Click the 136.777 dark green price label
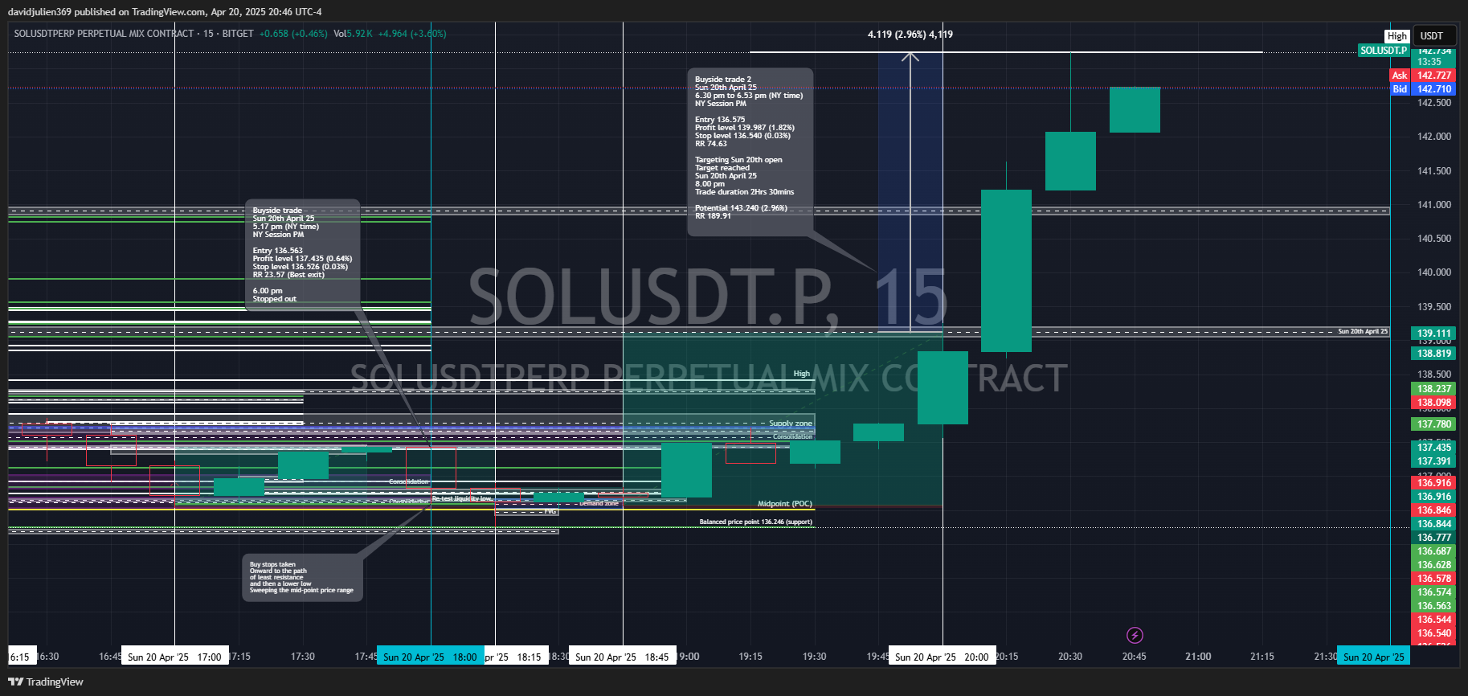 [1434, 538]
